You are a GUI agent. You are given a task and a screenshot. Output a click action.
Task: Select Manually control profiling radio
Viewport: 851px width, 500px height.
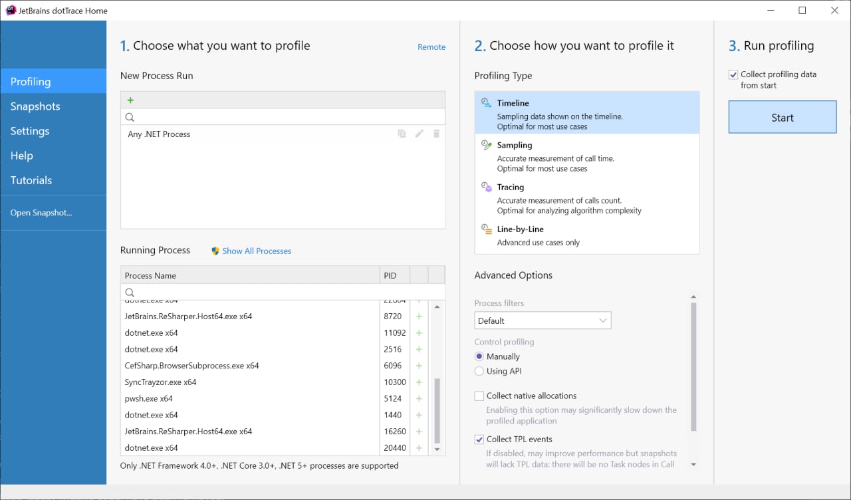[x=479, y=356]
